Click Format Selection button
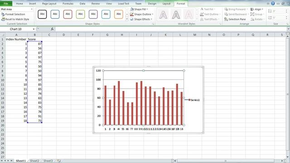The width and height of the screenshot is (290, 163). 13,14
